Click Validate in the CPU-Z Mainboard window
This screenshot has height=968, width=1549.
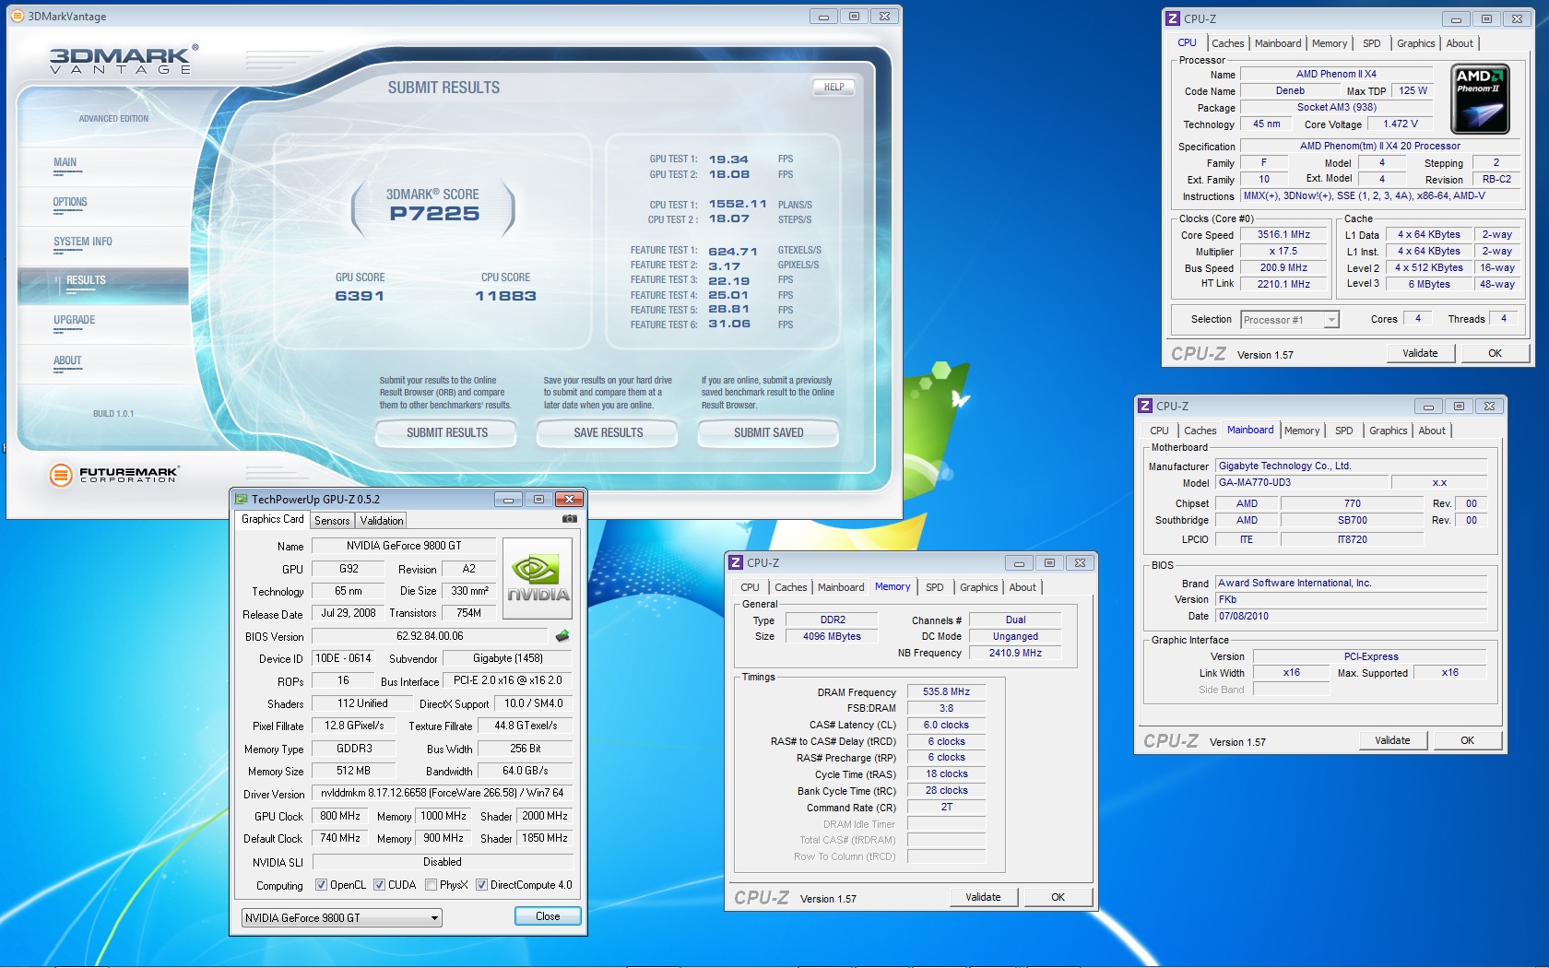tap(1392, 740)
